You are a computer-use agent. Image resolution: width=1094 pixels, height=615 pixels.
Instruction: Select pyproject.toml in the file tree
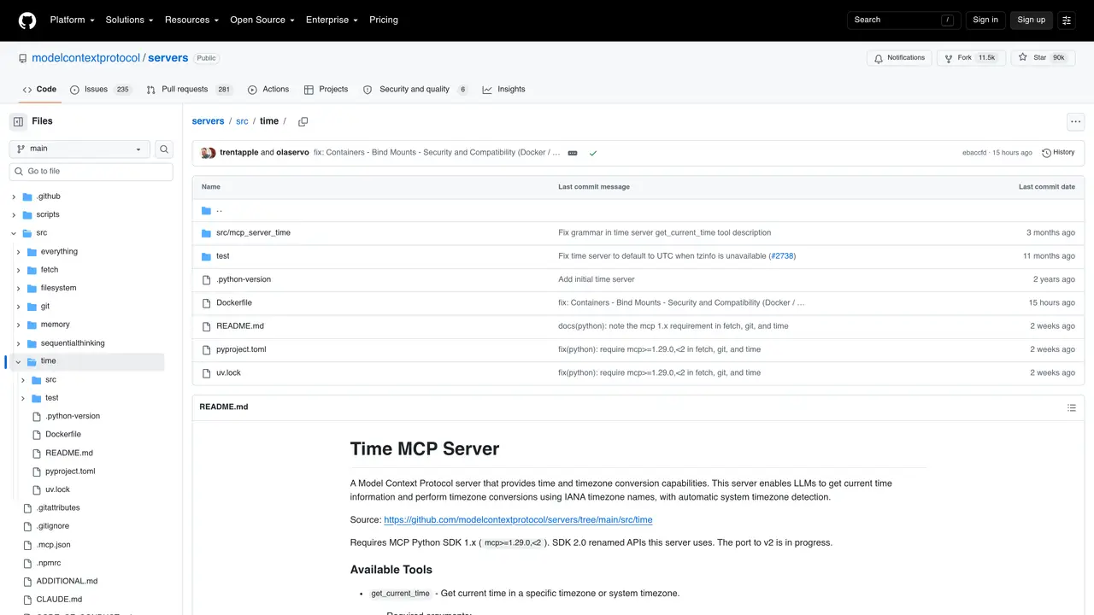(x=70, y=471)
